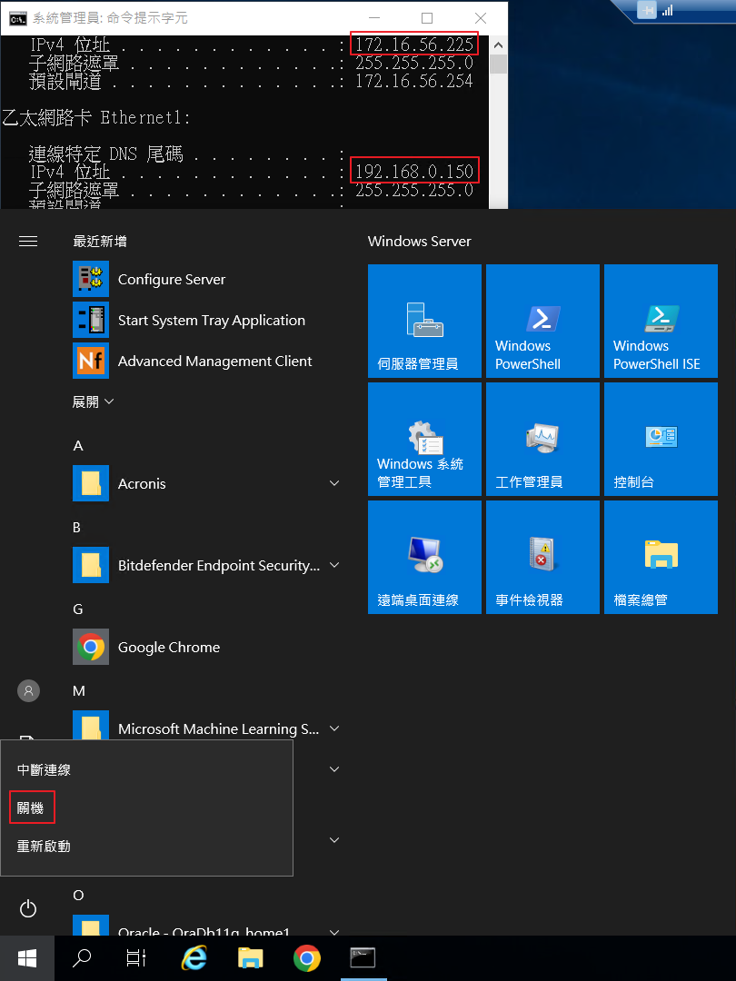Select 中斷連線 in the power menu
This screenshot has height=981, width=736.
pos(44,770)
